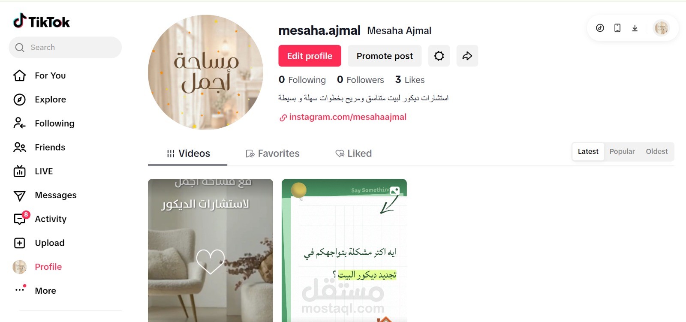Switch to the Favorites tab

273,153
